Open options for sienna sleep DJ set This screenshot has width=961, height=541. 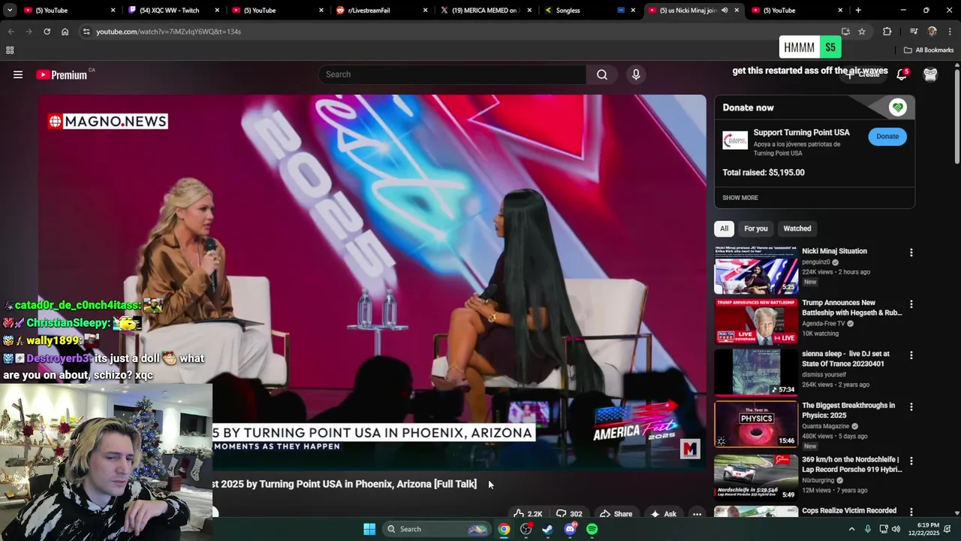(x=911, y=355)
